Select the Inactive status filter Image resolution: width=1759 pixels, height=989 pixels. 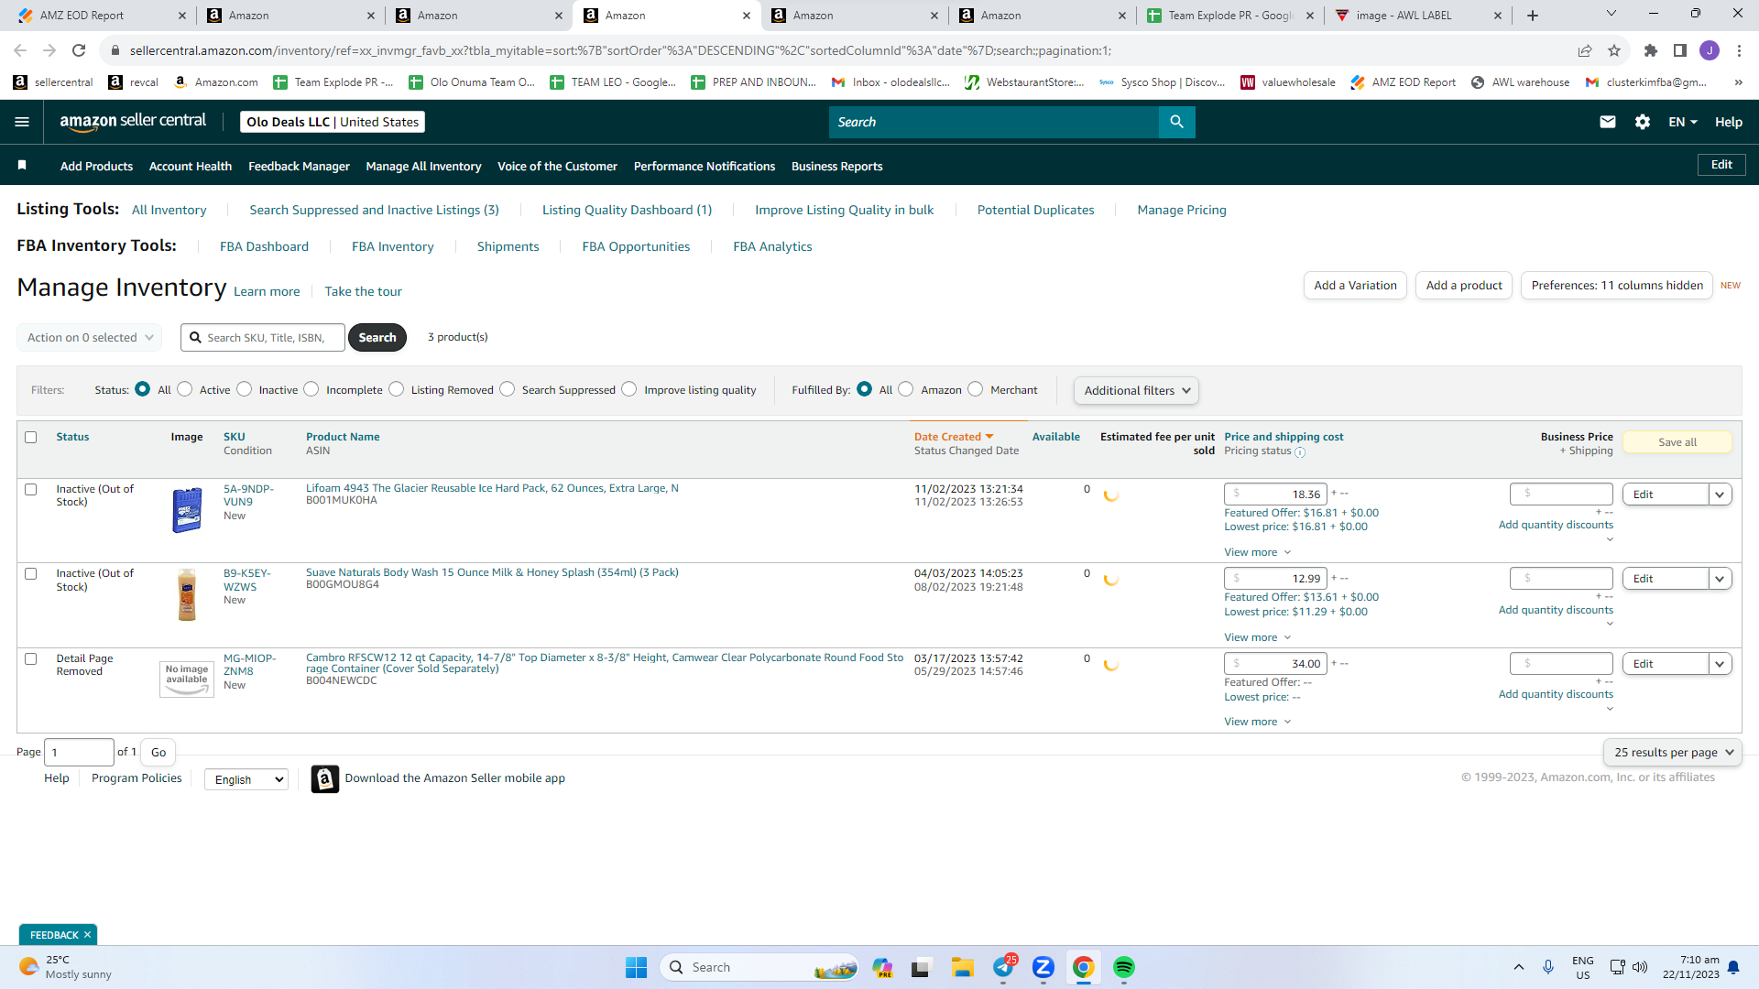pyautogui.click(x=245, y=389)
